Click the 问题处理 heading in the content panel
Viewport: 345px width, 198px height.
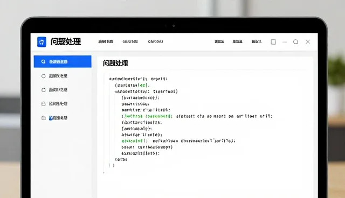[115, 63]
